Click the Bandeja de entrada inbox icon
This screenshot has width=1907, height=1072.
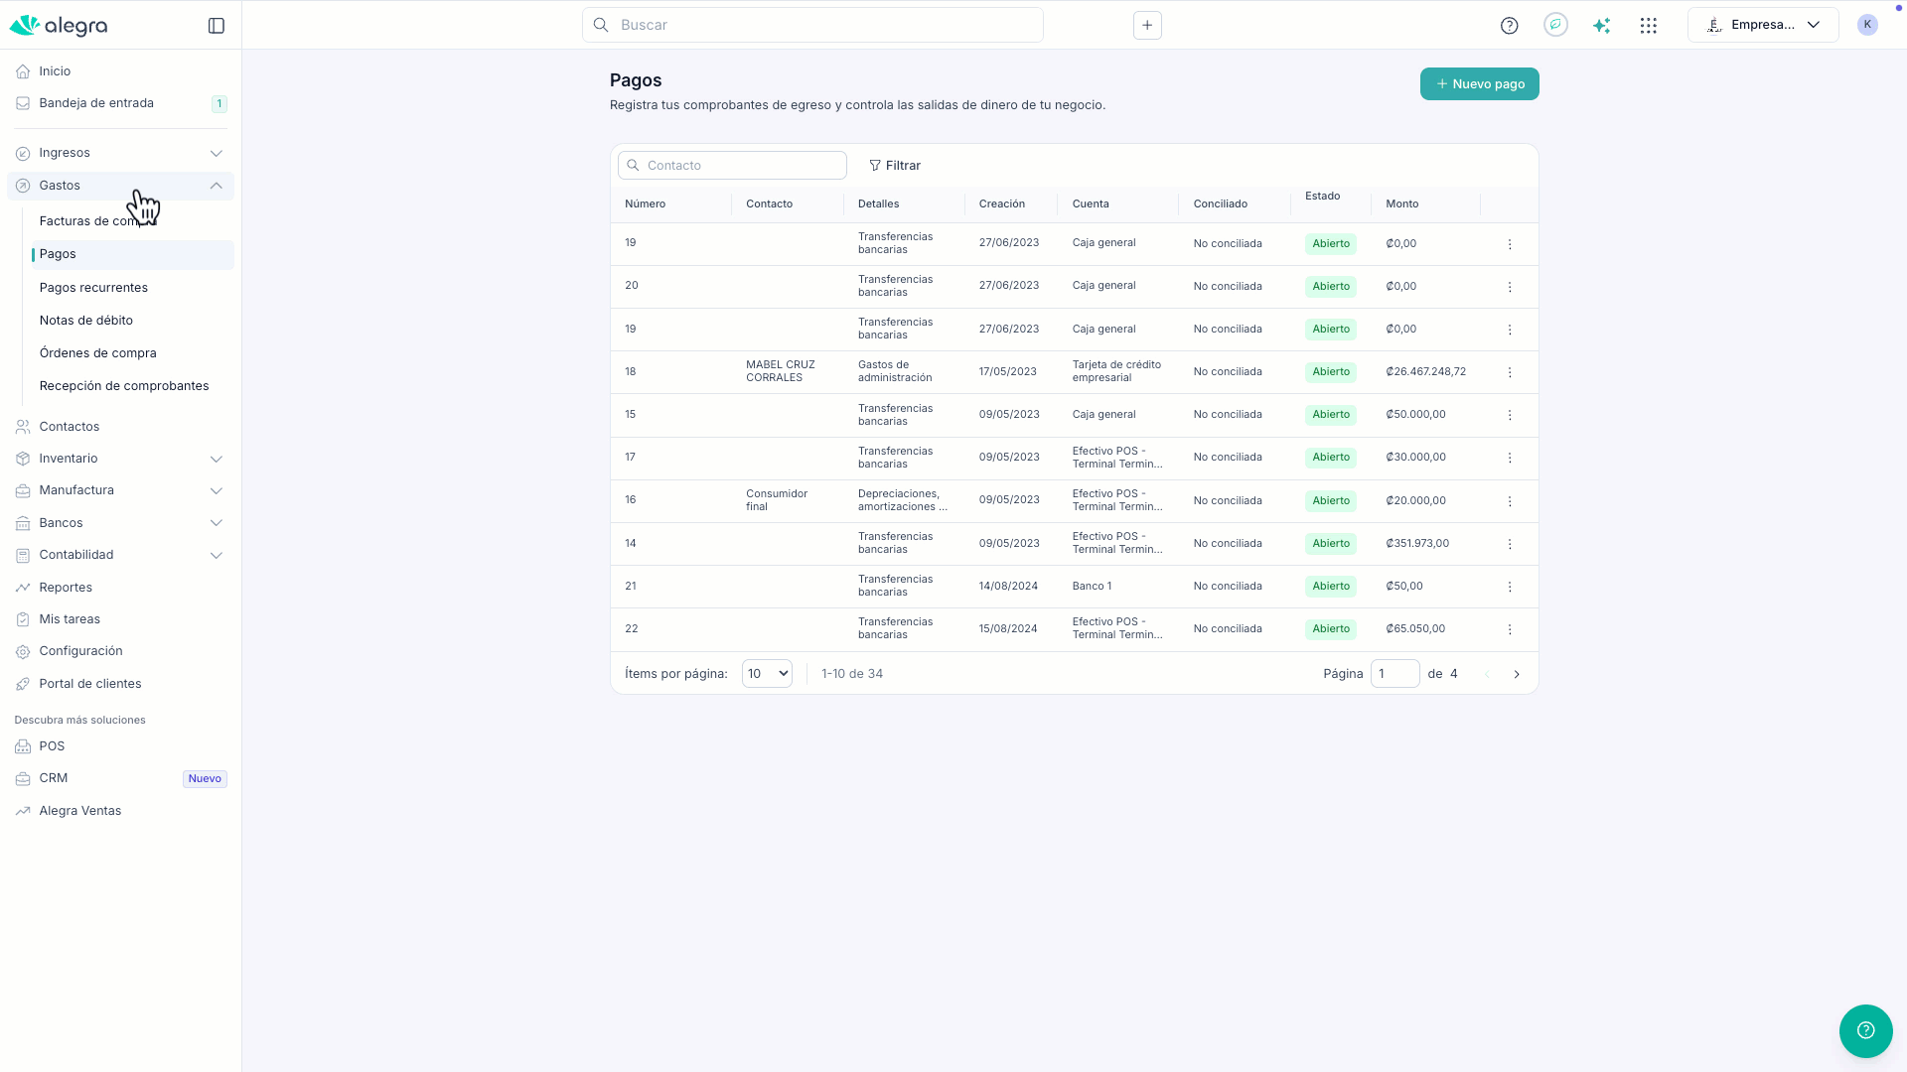pyautogui.click(x=23, y=103)
